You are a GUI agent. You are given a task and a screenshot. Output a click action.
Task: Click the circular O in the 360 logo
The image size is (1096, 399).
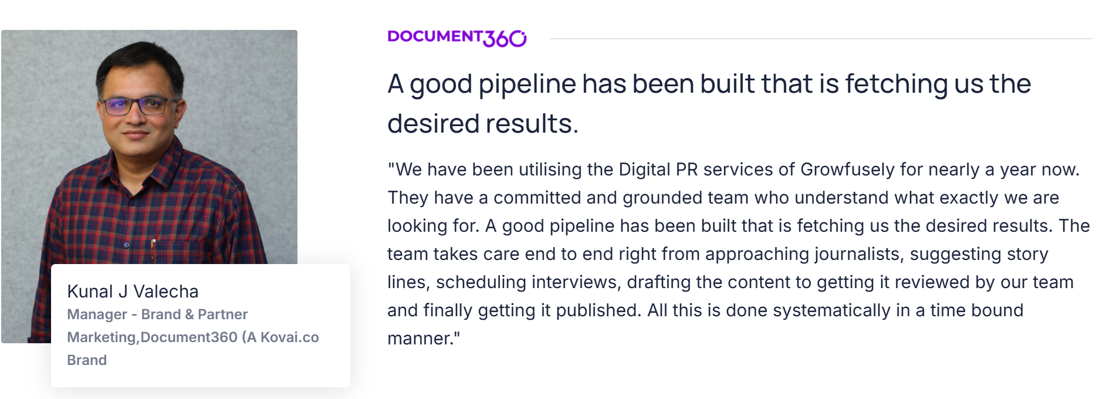coord(517,39)
